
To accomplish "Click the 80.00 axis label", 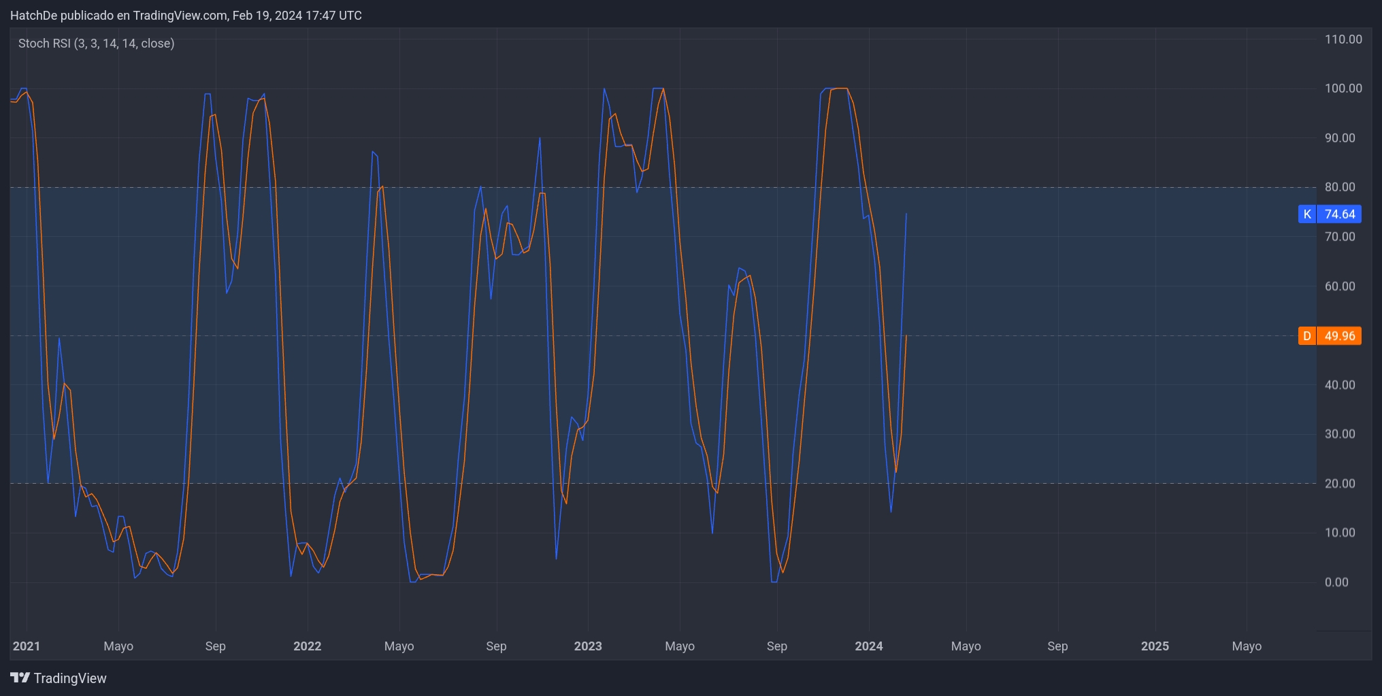I will [1340, 187].
